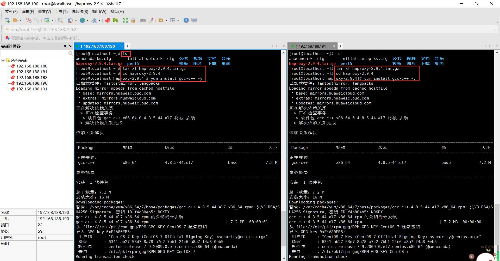The width and height of the screenshot is (500, 261).
Task: Select session 192.168.188.181 in tree
Action: (32, 72)
